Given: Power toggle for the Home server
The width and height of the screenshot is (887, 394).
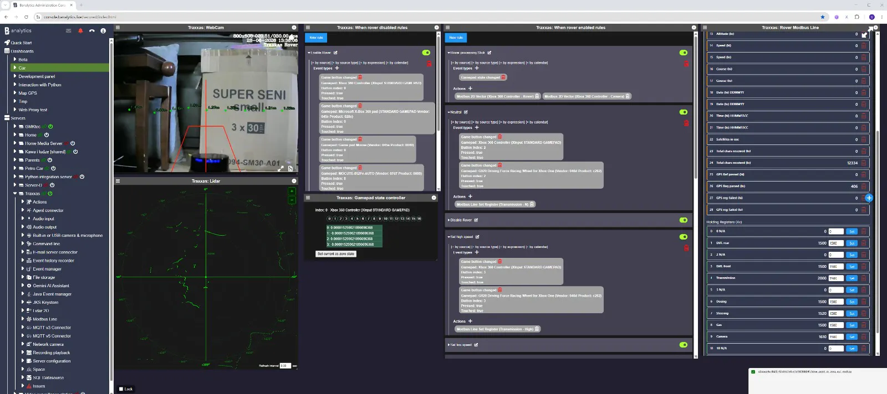Looking at the screenshot, I should click(x=47, y=135).
